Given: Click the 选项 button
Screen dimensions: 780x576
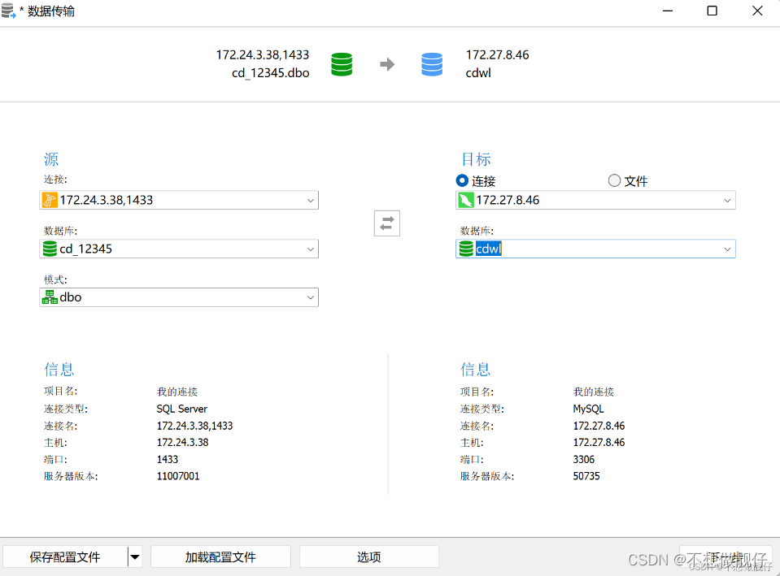Looking at the screenshot, I should (x=369, y=557).
